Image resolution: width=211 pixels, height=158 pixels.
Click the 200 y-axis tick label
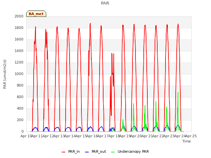[20, 120]
